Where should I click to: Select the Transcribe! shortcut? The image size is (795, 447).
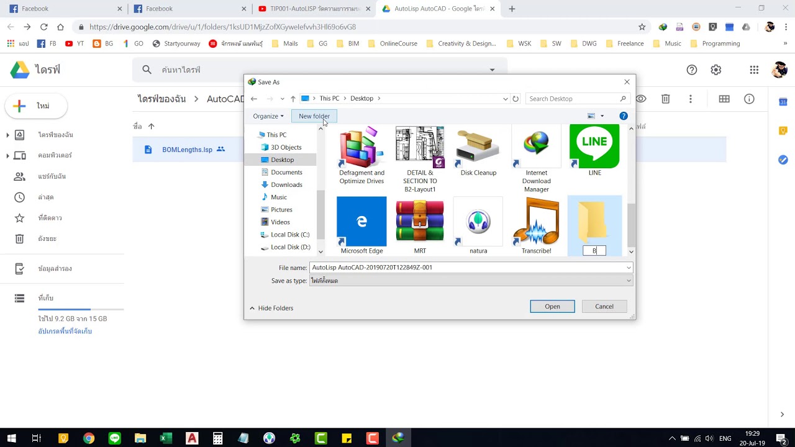(537, 226)
